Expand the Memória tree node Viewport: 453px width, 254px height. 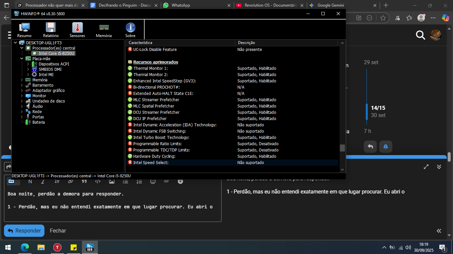click(22, 80)
